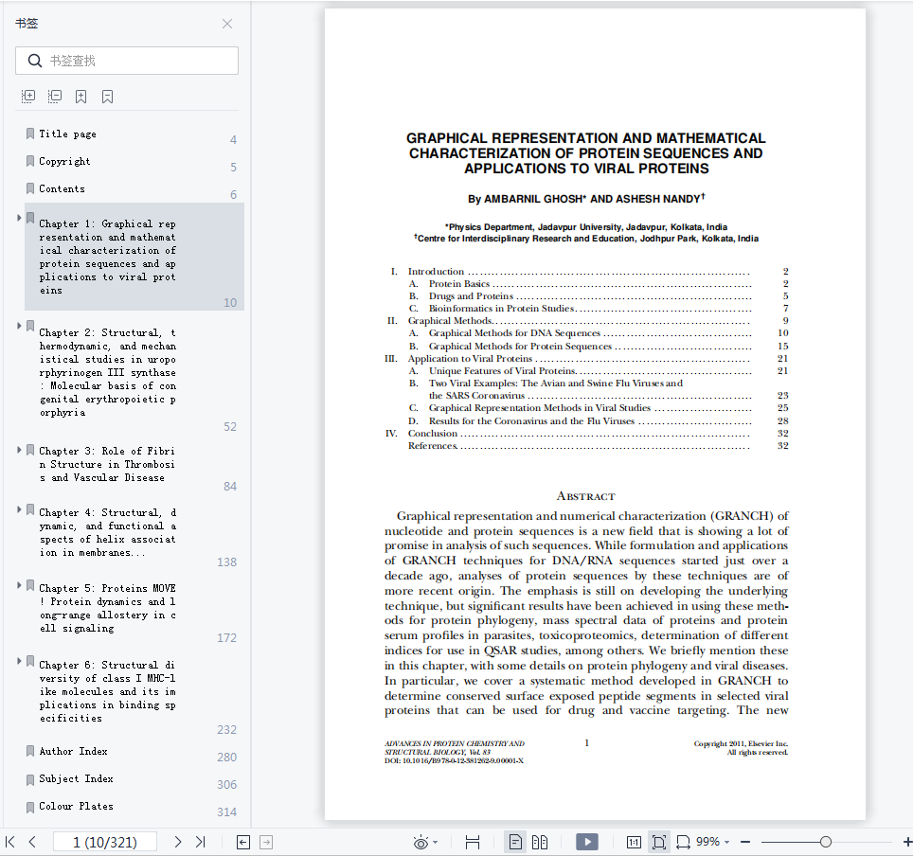Add a new bookmark icon
Image resolution: width=913 pixels, height=856 pixels.
click(81, 97)
